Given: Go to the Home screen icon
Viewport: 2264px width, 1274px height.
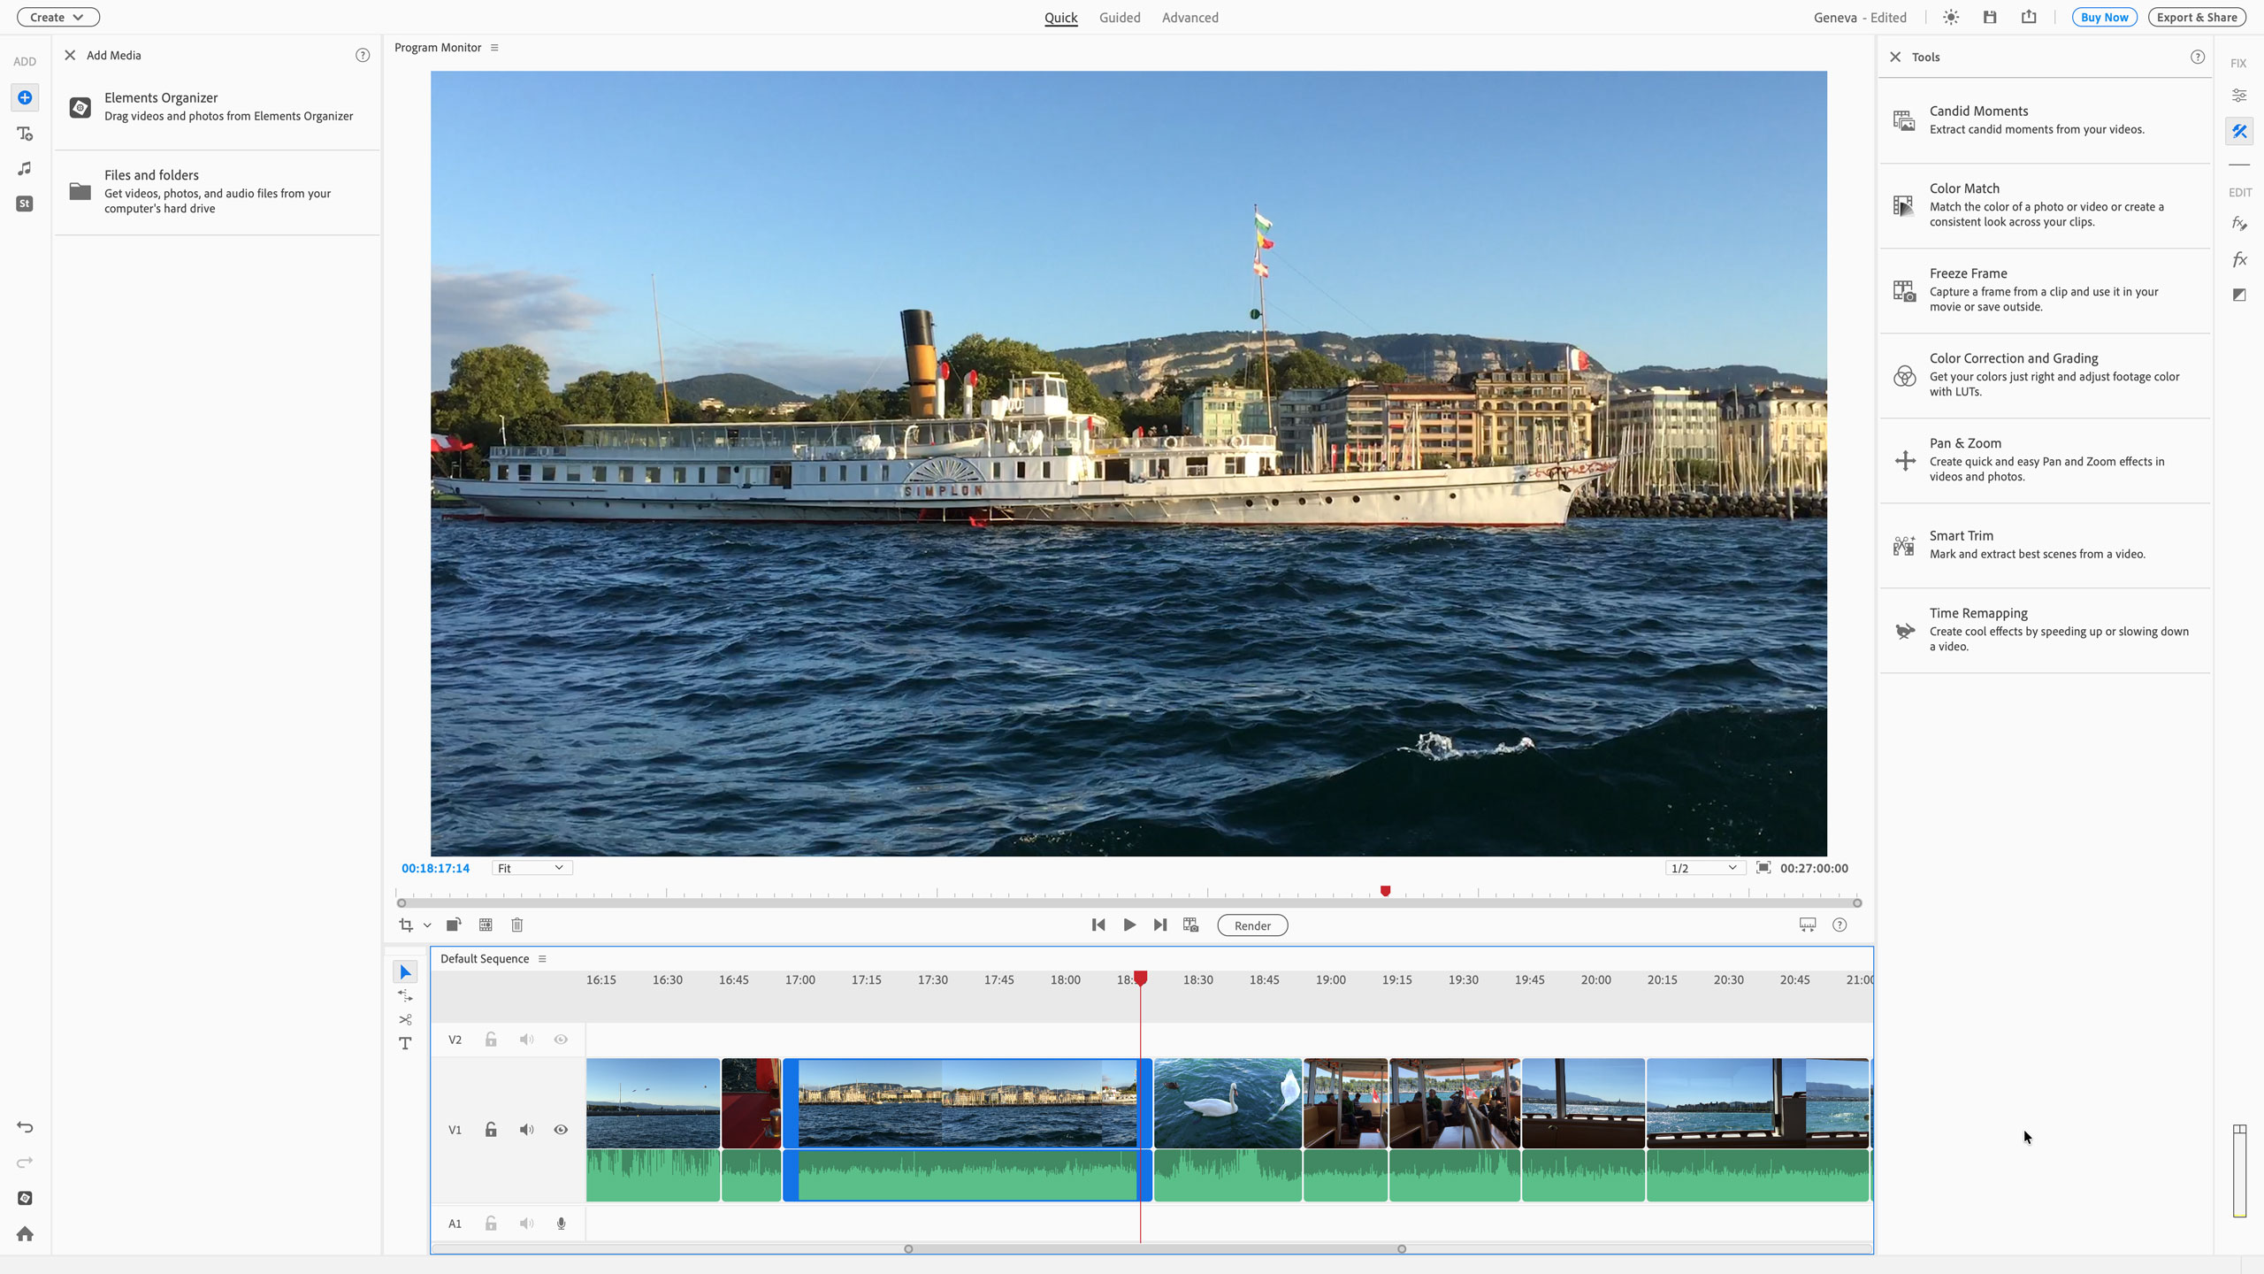Looking at the screenshot, I should point(25,1234).
